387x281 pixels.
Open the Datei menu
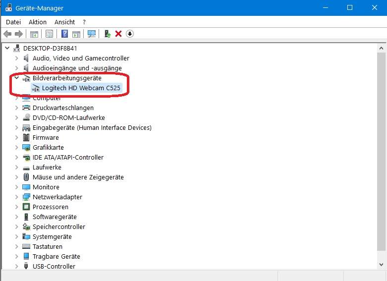13,22
